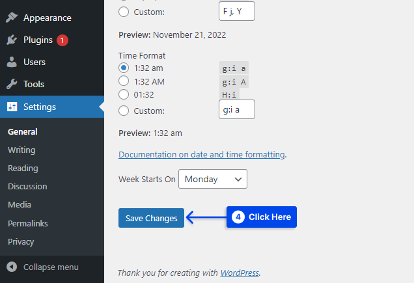Click the Users person icon

(12, 62)
